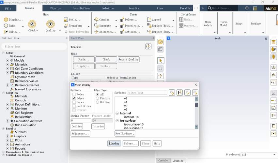
Task: Switch to the Physics tab
Action: (x=55, y=8)
